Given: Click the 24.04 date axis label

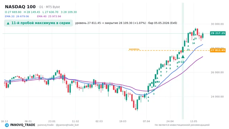Looking at the screenshot, I should coord(170,121).
